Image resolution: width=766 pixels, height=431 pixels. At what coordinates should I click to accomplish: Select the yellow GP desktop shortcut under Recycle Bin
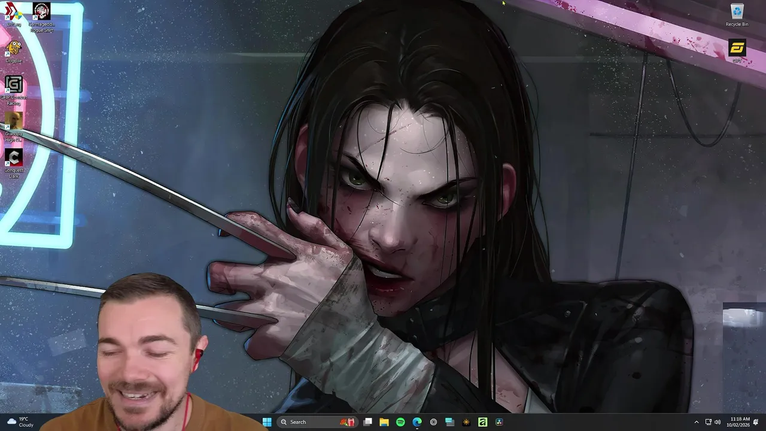[737, 51]
